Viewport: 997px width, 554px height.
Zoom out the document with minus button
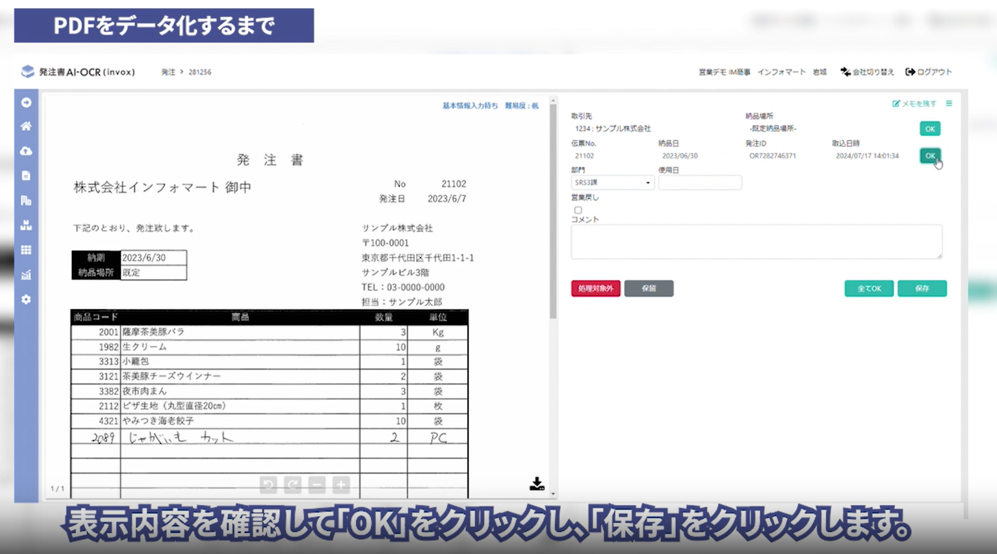tap(316, 485)
